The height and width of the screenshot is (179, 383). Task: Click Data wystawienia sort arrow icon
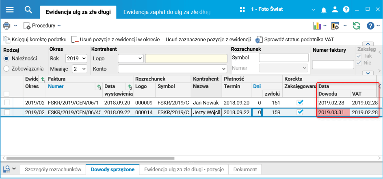(x=130, y=87)
